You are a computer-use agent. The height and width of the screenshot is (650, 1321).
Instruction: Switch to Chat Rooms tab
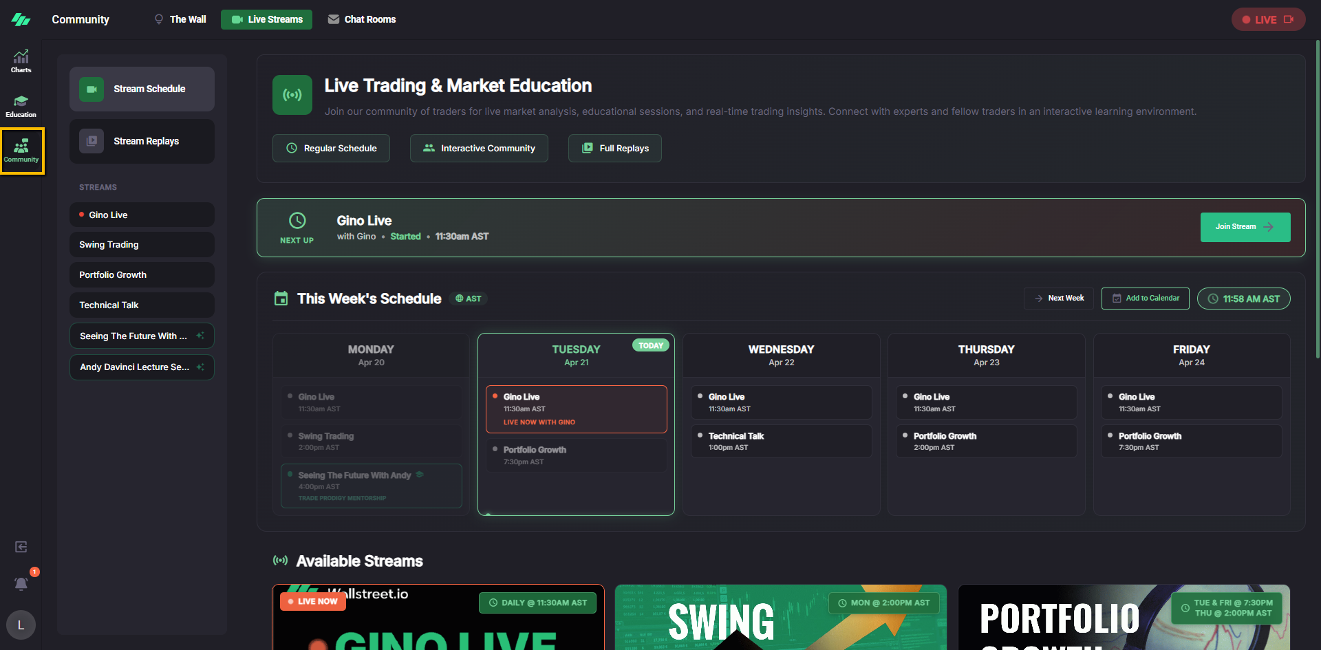click(362, 19)
